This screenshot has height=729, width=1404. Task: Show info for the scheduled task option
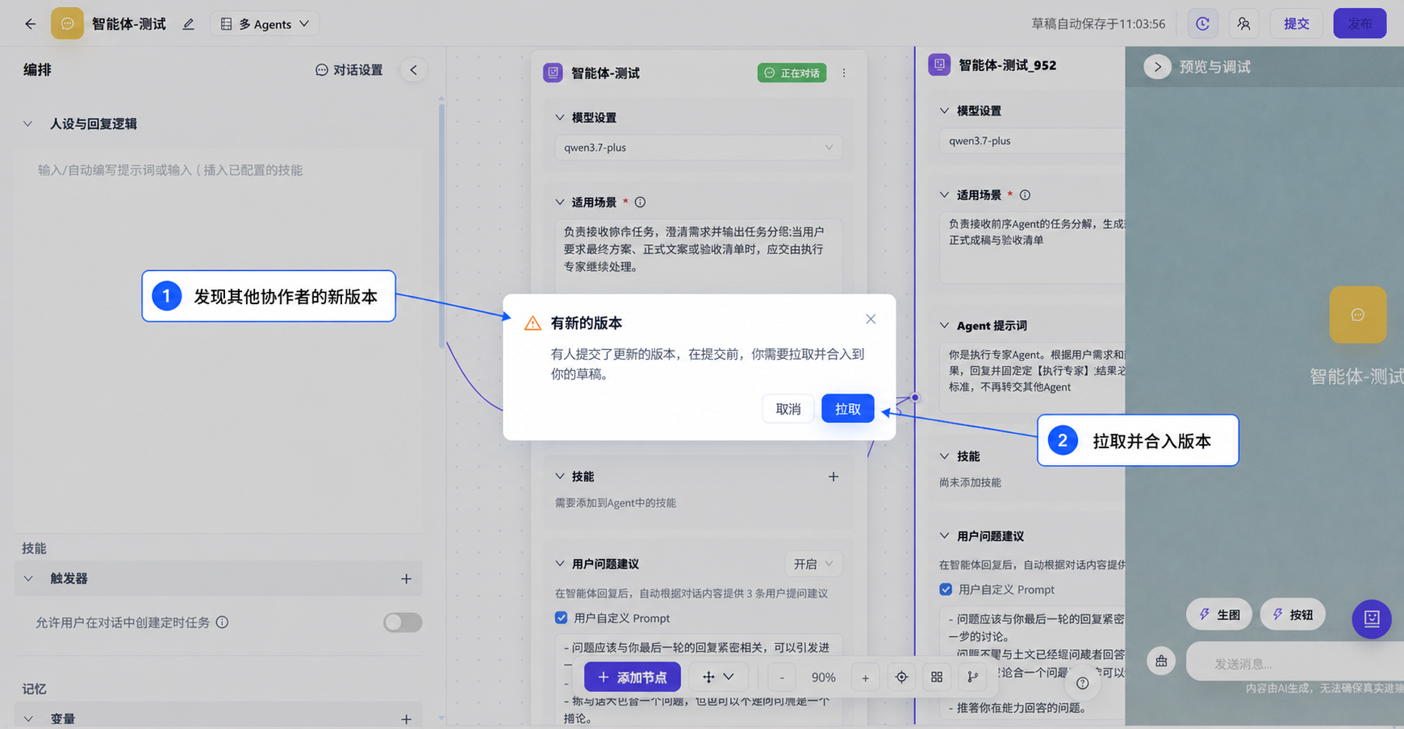pyautogui.click(x=222, y=623)
